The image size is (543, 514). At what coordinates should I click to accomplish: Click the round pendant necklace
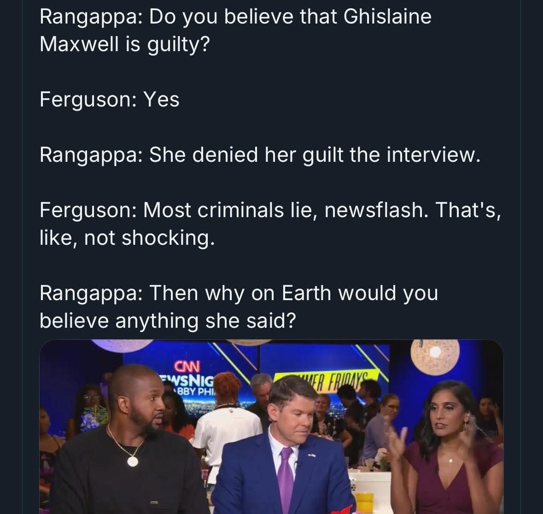click(x=132, y=461)
